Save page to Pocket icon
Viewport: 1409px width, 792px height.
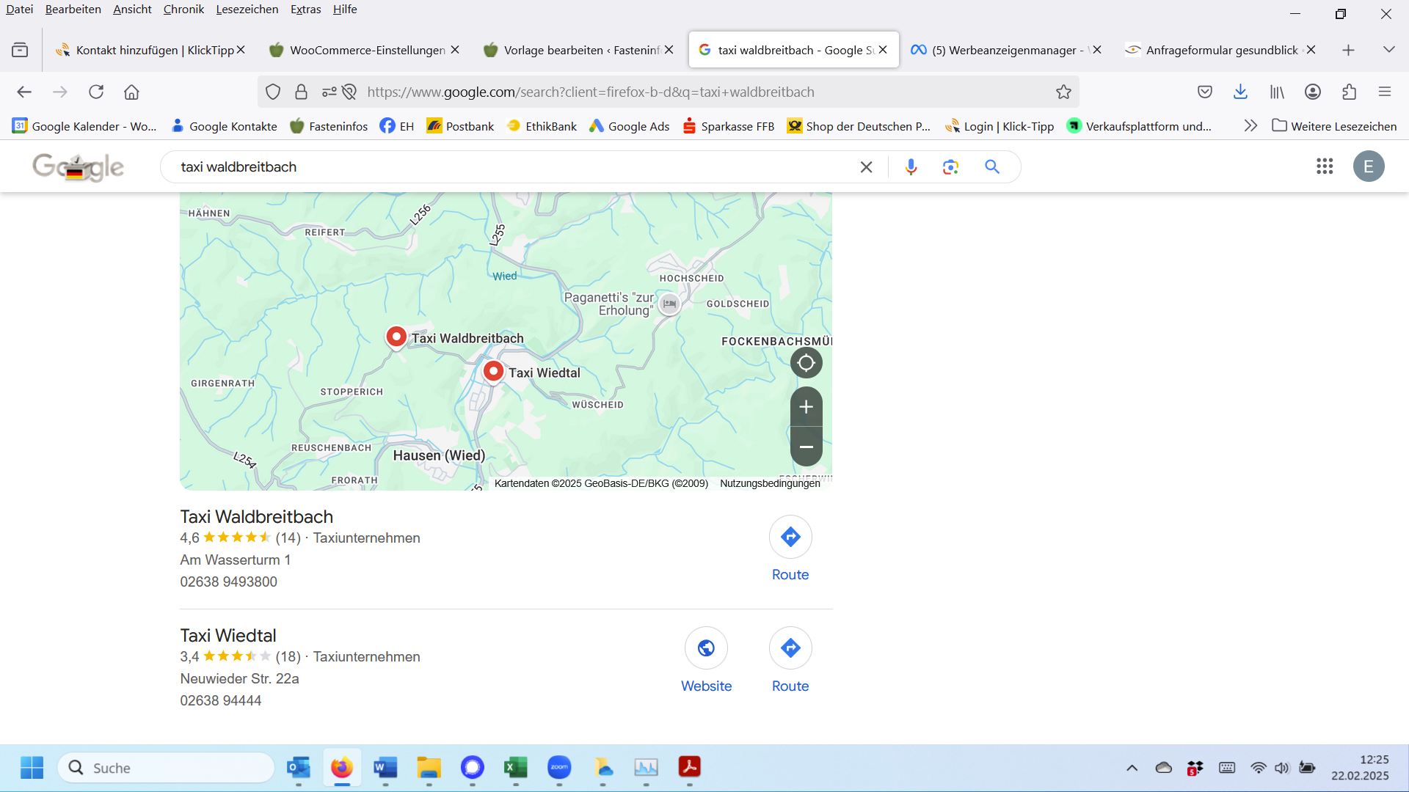[1204, 92]
